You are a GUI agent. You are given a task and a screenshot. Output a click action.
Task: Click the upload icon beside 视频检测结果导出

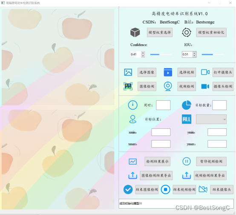pos(187,175)
